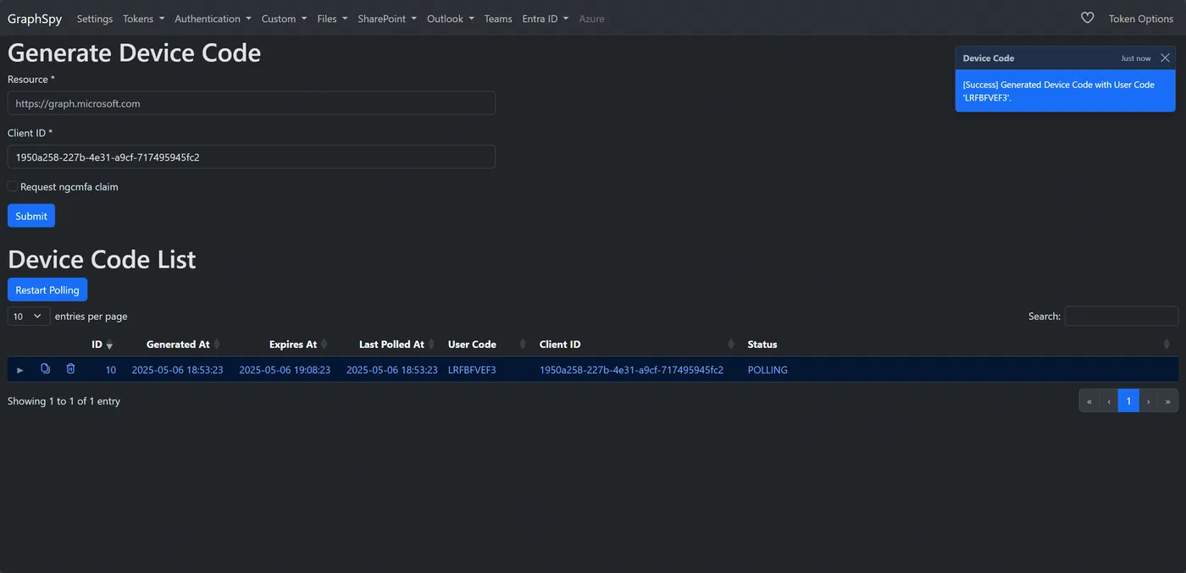Click 'Showing 1 to 1 of 1 entry'
Image resolution: width=1186 pixels, height=573 pixels.
pyautogui.click(x=64, y=401)
